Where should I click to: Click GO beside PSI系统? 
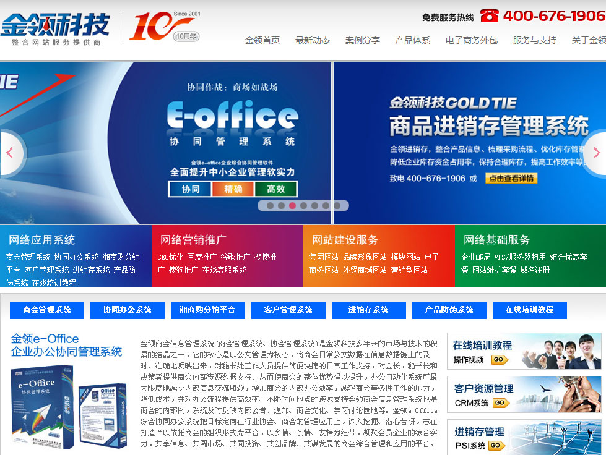496,445
